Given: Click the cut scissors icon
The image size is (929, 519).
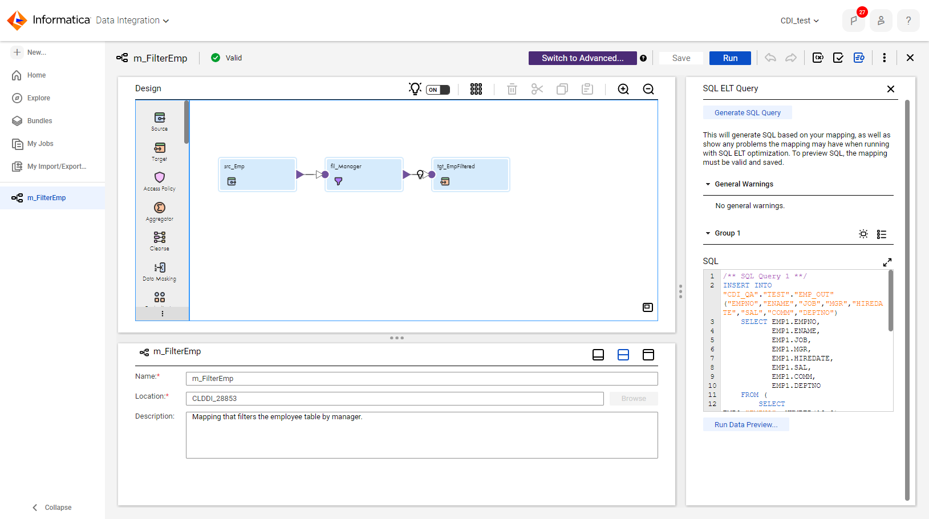Looking at the screenshot, I should click(x=537, y=89).
